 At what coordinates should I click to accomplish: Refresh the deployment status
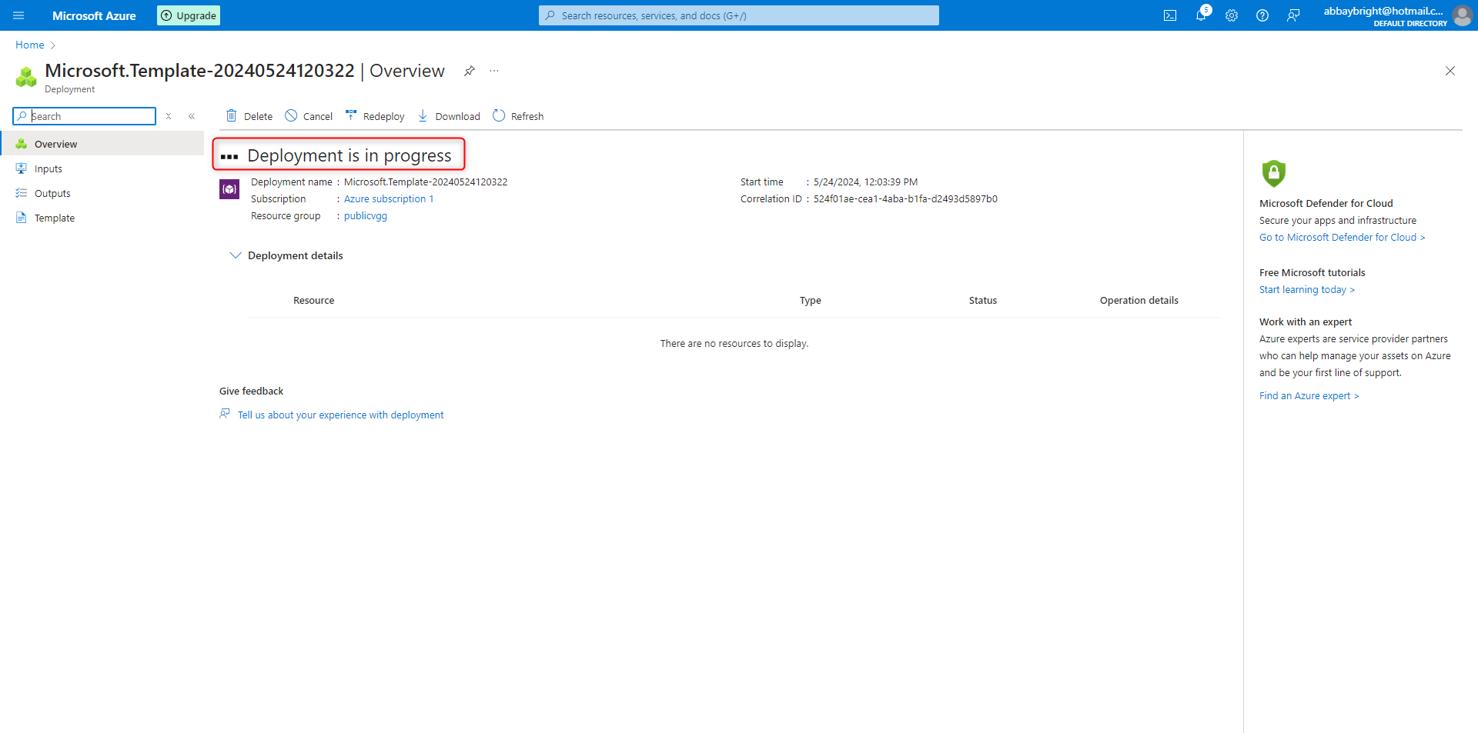pos(518,116)
